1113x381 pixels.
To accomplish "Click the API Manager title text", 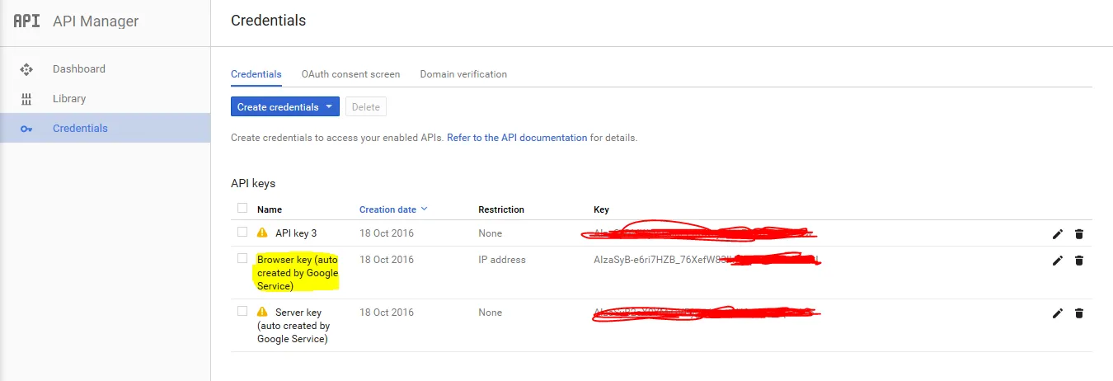I will pyautogui.click(x=96, y=21).
